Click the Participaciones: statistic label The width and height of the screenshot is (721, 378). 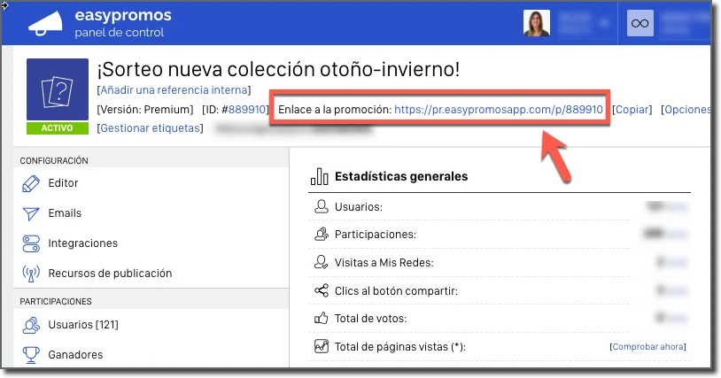pos(376,235)
